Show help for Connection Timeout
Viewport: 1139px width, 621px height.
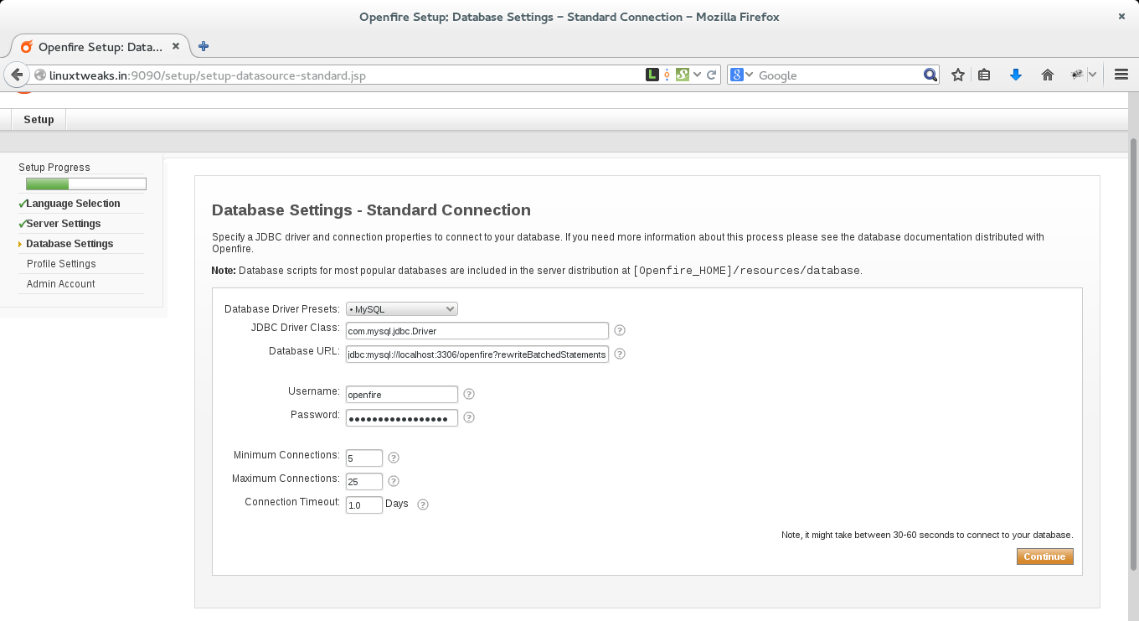[423, 505]
